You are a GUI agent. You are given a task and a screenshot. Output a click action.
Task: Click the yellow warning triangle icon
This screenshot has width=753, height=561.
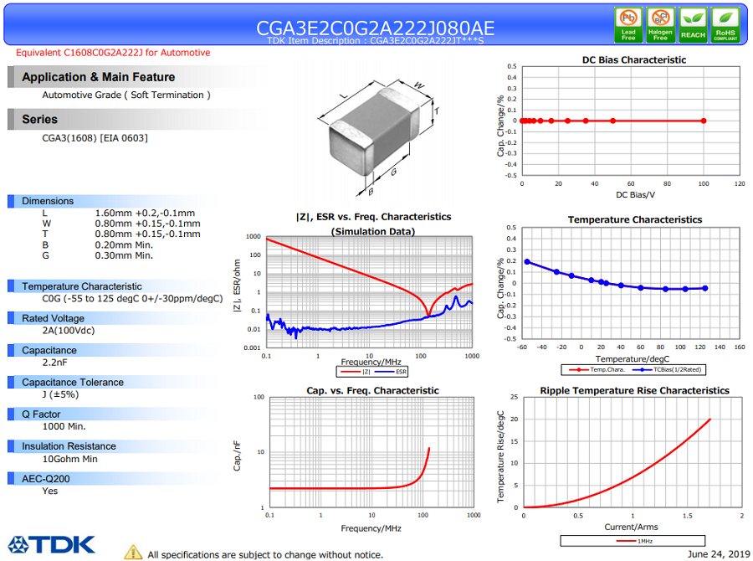pos(133,552)
